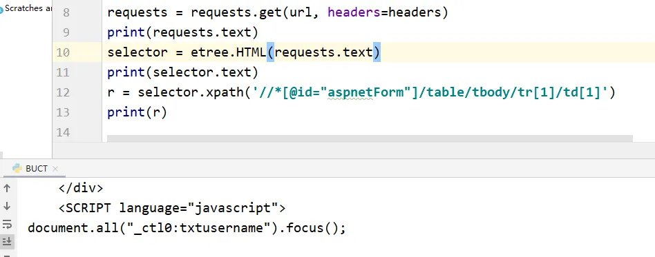Set breakpoint beside line number 12
655x257 pixels.
pos(86,92)
